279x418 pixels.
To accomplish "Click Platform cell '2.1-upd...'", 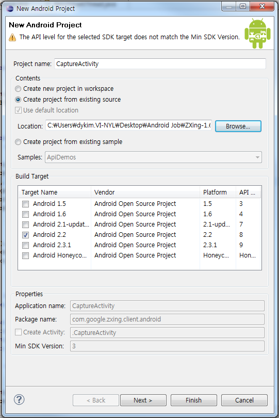I will (x=217, y=224).
